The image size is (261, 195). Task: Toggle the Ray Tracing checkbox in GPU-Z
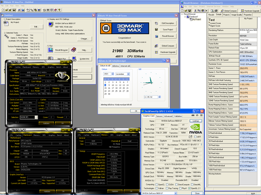point(167,188)
